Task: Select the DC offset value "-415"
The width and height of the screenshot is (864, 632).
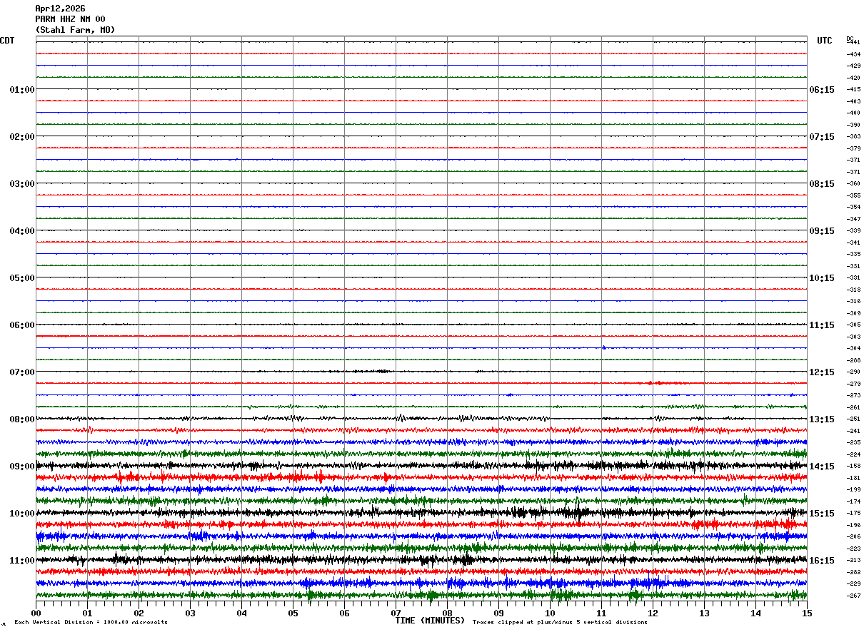Action: [x=853, y=90]
